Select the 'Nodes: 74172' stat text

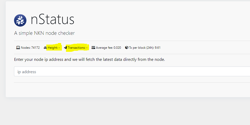point(30,48)
